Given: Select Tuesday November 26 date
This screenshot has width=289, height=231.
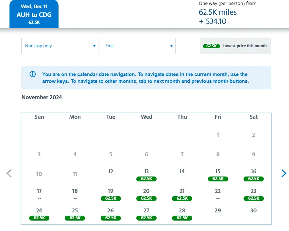Looking at the screenshot, I should tap(110, 214).
